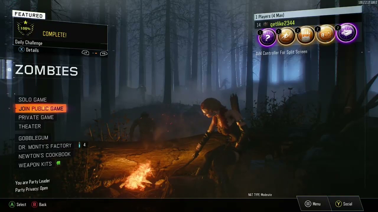Image resolution: width=378 pixels, height=212 pixels.
Task: Open the GobbleGum menu
Action: 33,138
